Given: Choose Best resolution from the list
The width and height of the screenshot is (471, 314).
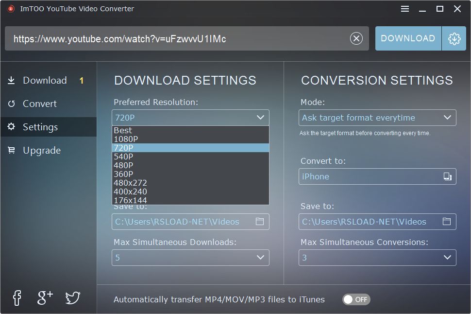Looking at the screenshot, I should pyautogui.click(x=190, y=130).
